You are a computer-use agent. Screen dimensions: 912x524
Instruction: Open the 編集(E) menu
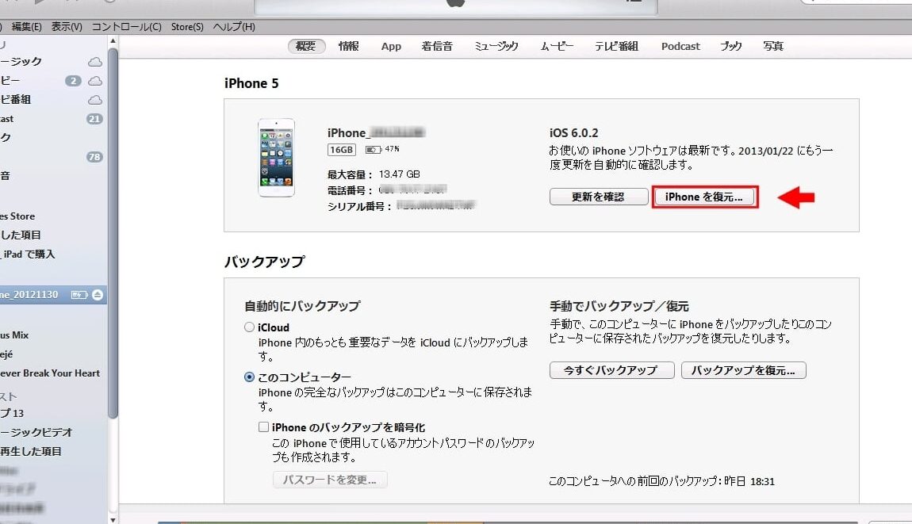27,27
